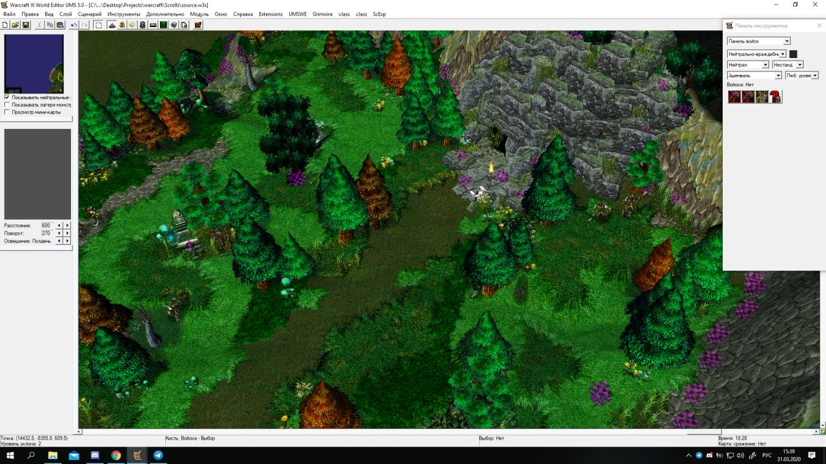This screenshot has height=464, width=826.
Task: Open the 'Нейтрал.' race dropdown
Action: (749, 64)
